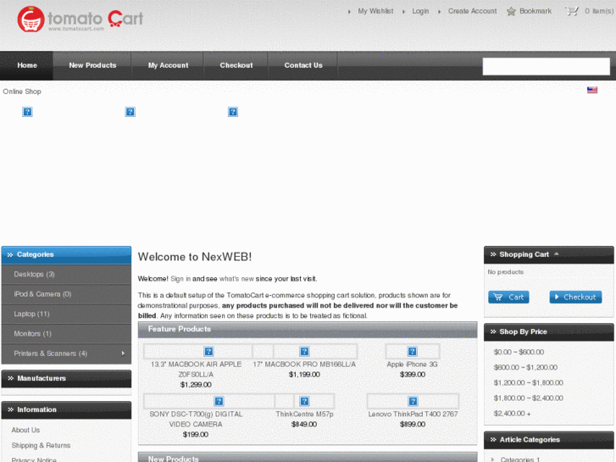Open About Us information link
This screenshot has height=462, width=616.
coord(25,430)
